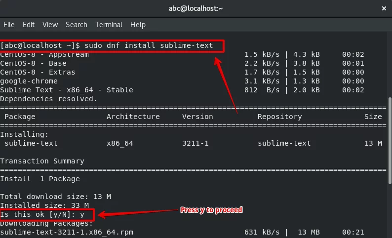392x238 pixels.
Task: Click 'sublime-text-3211-1.x86_64.rpm' file name
Action: 67,232
